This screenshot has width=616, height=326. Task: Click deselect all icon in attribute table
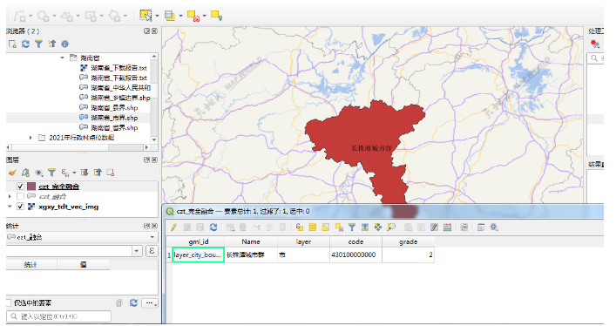pos(339,227)
